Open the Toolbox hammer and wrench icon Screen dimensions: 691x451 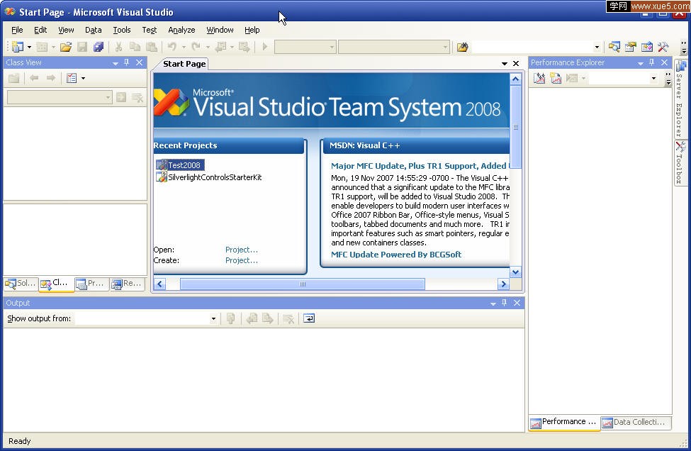tap(663, 47)
